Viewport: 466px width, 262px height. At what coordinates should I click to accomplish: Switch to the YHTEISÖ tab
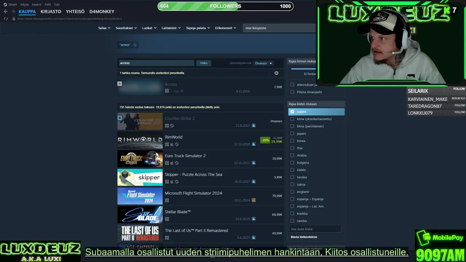coord(75,12)
